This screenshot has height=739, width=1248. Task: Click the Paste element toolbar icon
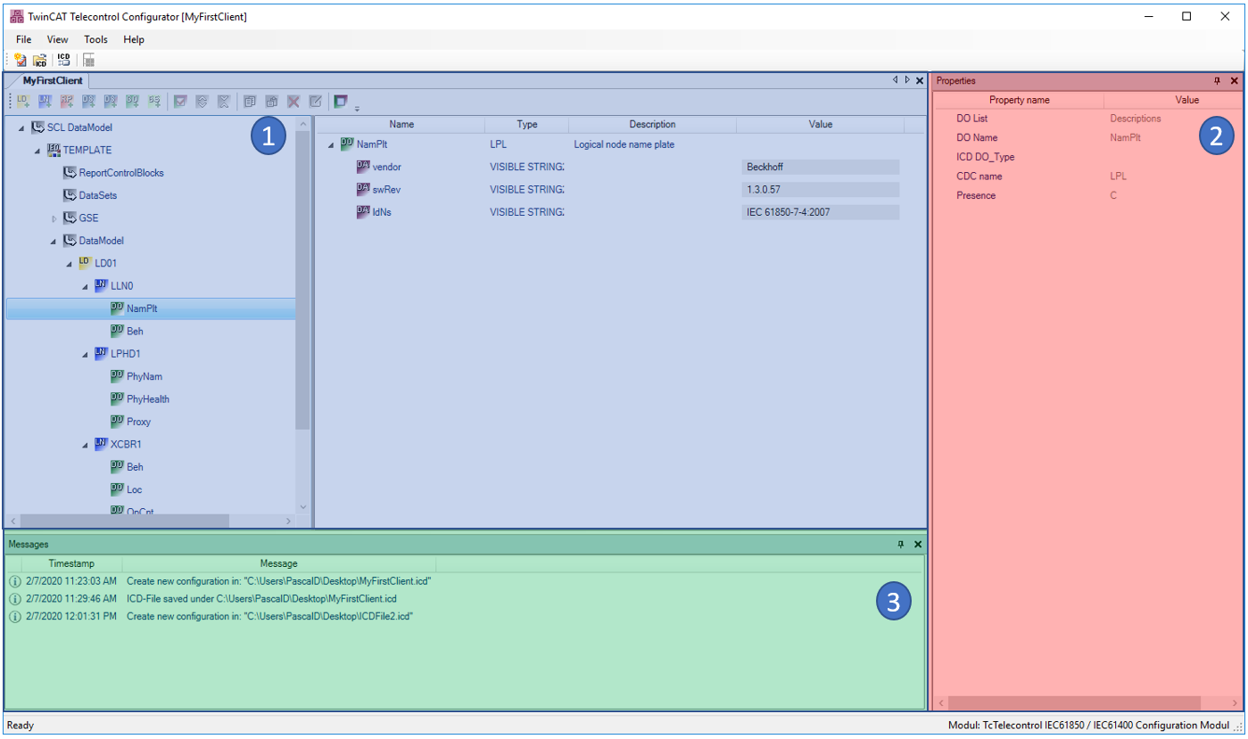(x=271, y=101)
